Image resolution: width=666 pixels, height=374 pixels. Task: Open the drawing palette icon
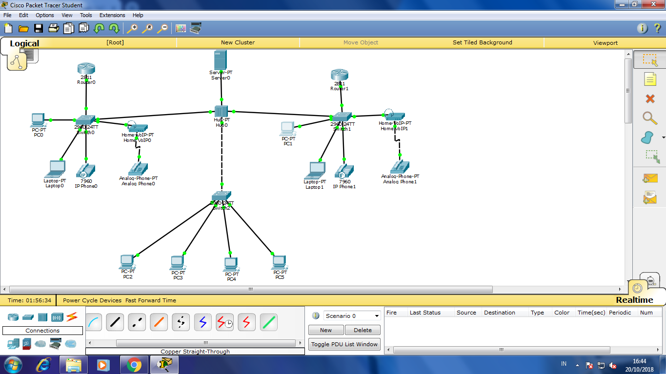181,28
